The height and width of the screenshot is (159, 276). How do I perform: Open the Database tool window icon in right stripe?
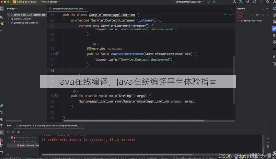[274, 22]
